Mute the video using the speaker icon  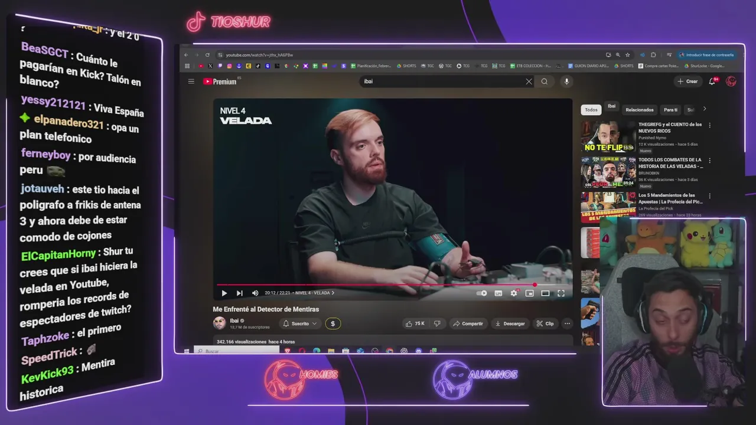click(x=255, y=293)
